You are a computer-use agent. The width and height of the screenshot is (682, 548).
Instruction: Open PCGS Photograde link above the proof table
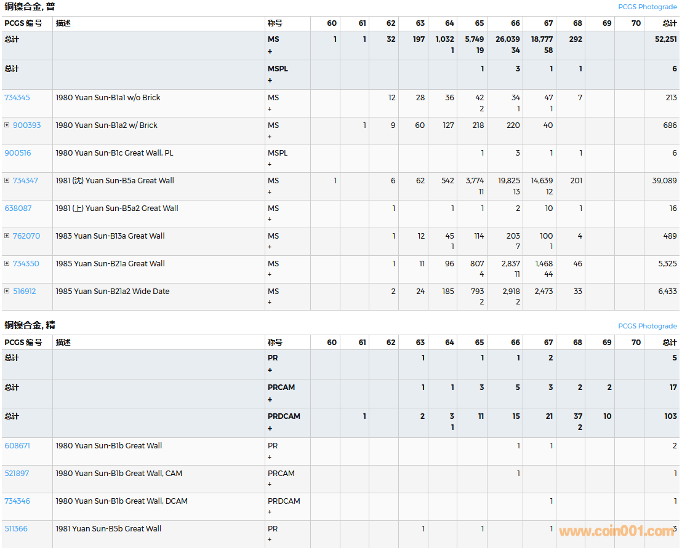point(647,326)
